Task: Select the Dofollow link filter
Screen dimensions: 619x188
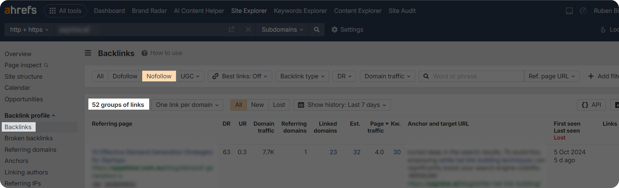Action: [x=125, y=76]
